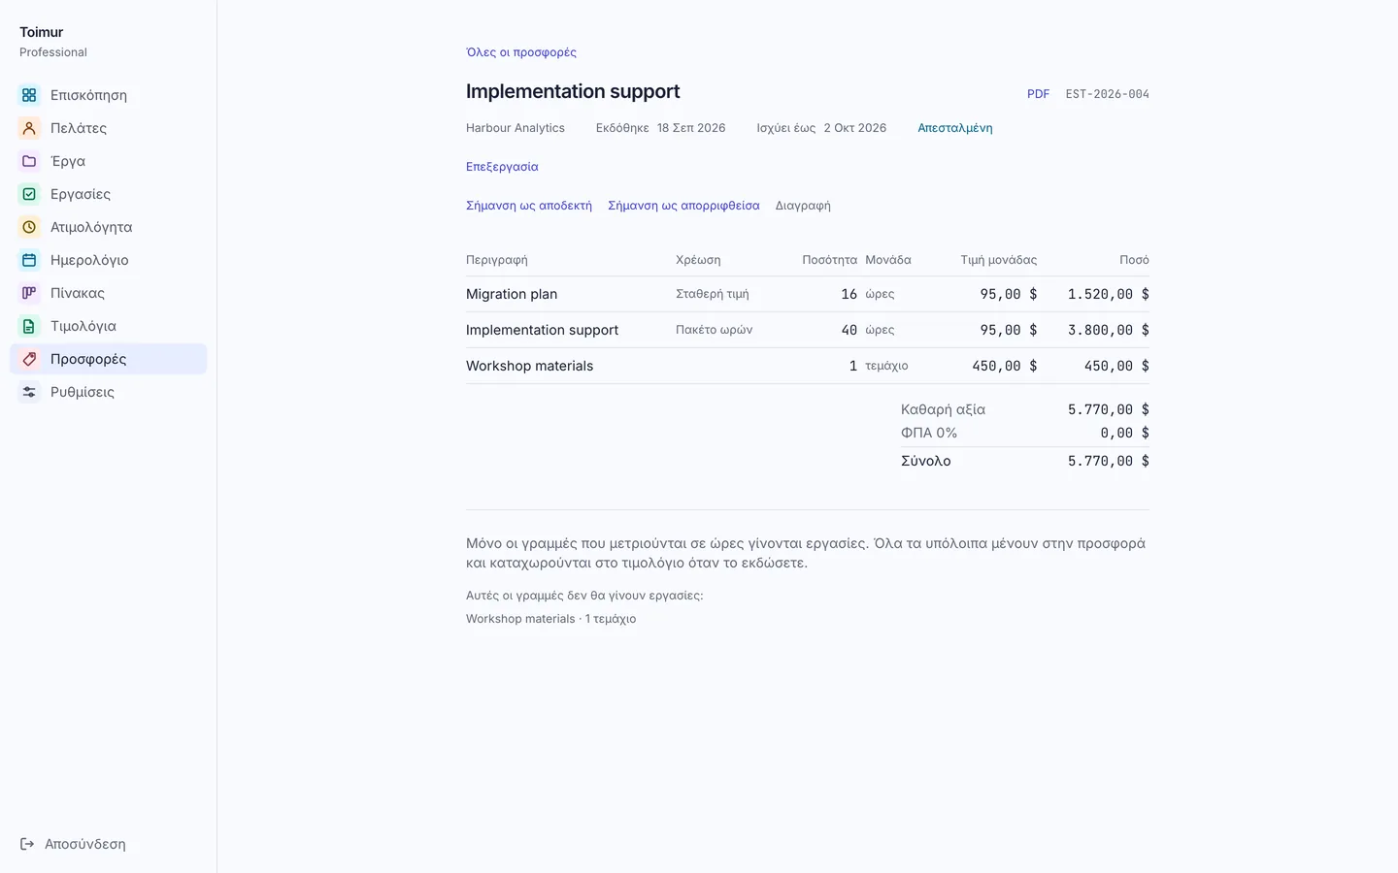Click the Προσφορές tag icon
Viewport: 1398px width, 873px height.
pyautogui.click(x=29, y=359)
